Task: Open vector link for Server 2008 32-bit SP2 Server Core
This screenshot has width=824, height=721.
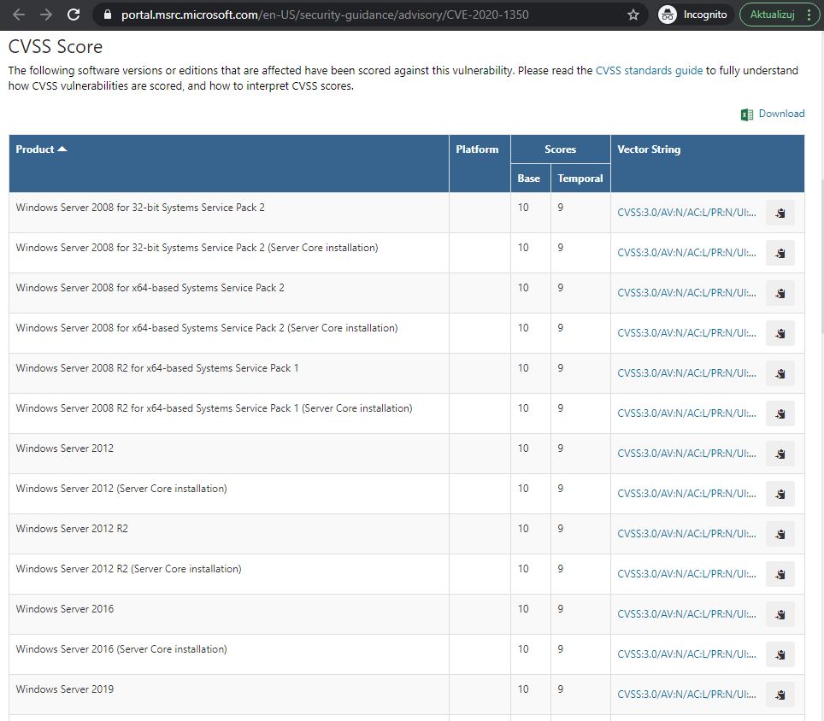Action: pos(686,253)
